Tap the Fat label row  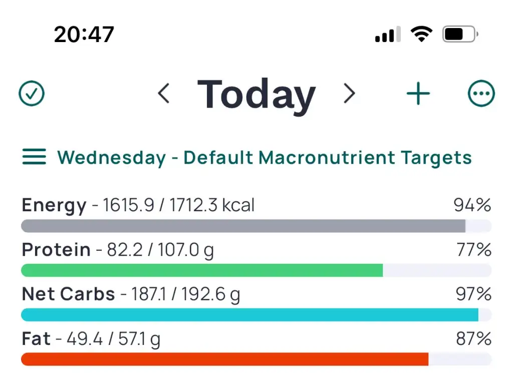91,339
